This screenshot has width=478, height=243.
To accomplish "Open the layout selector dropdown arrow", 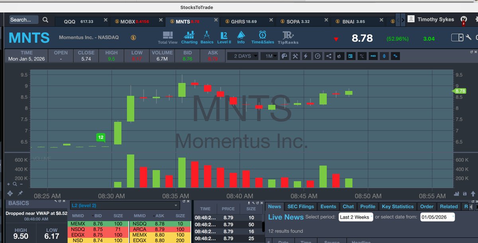I will 461,37.
